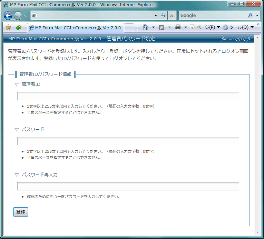
Task: Click the Home icon in toolbar
Action: [146, 27]
